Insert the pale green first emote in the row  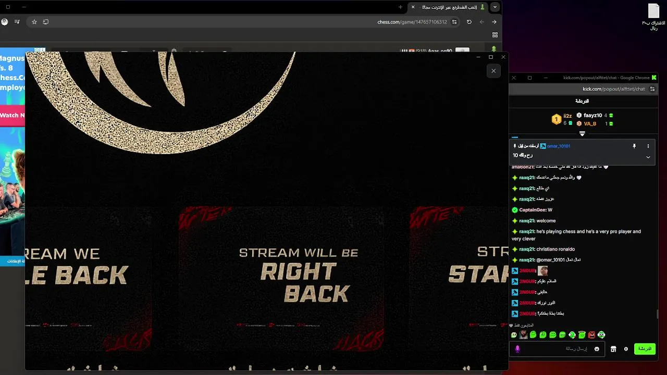pos(514,335)
